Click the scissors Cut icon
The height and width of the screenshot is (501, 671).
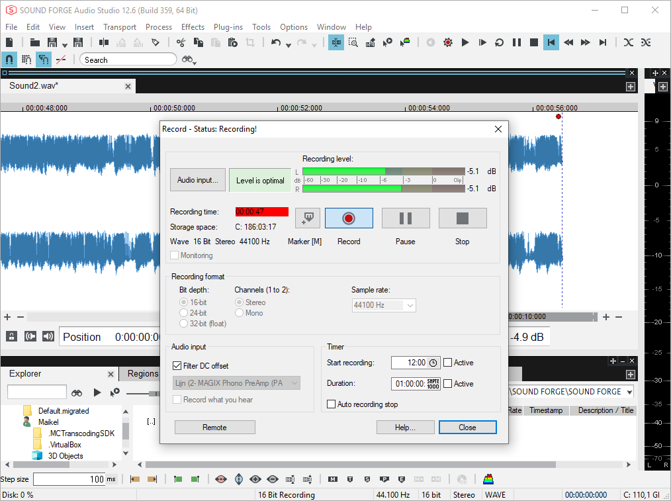pyautogui.click(x=181, y=42)
